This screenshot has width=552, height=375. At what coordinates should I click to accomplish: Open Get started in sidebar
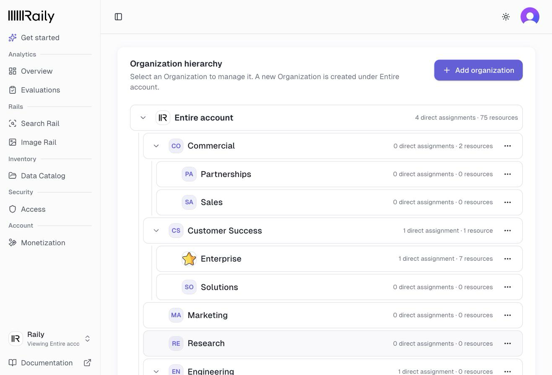[x=50, y=38]
